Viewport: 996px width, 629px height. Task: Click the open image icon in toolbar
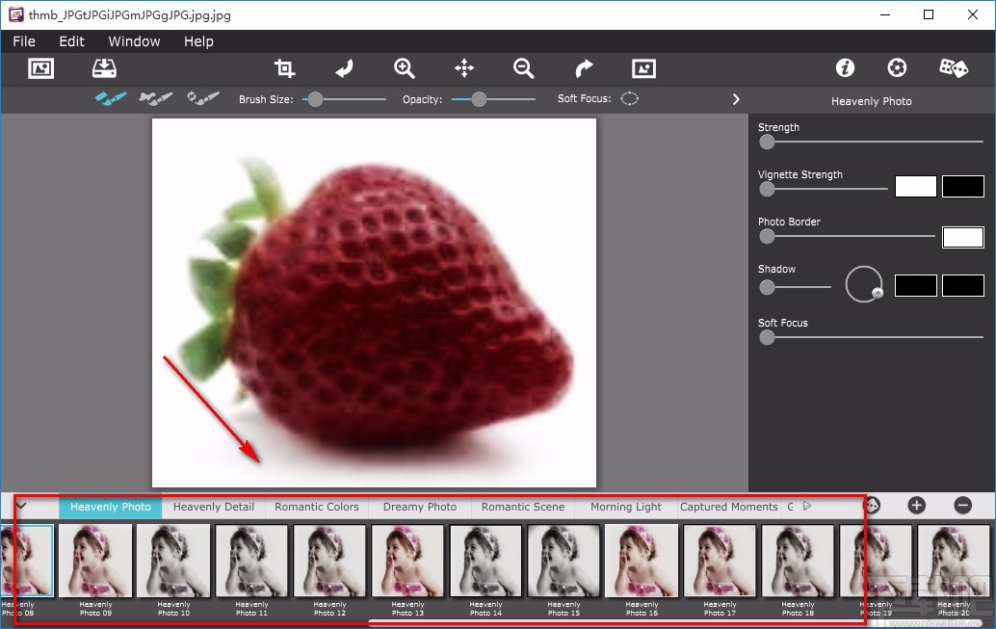click(x=40, y=68)
